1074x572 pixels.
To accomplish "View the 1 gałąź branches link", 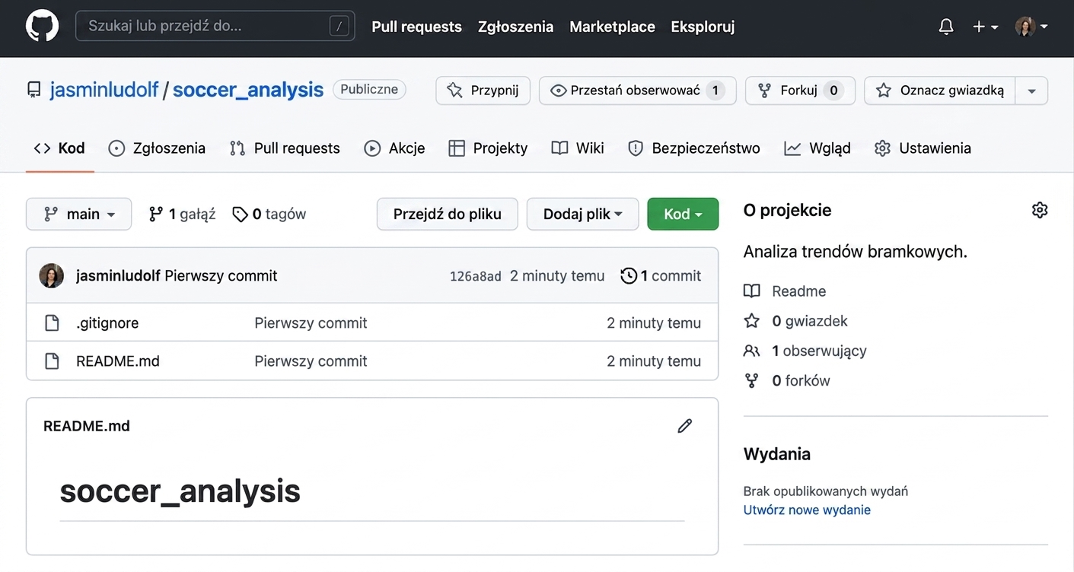I will click(x=182, y=214).
